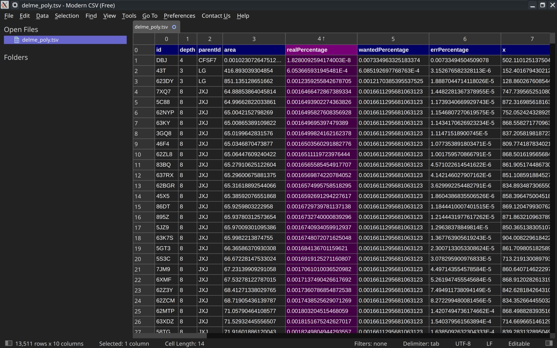557x348 pixels.
Task: Click the cell containing id 62NYP
Action: pos(167,112)
